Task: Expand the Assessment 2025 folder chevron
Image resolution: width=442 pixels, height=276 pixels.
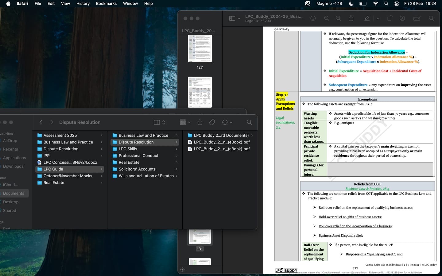Action: [102, 135]
